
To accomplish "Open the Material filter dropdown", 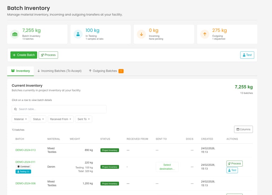I will pos(21,119).
